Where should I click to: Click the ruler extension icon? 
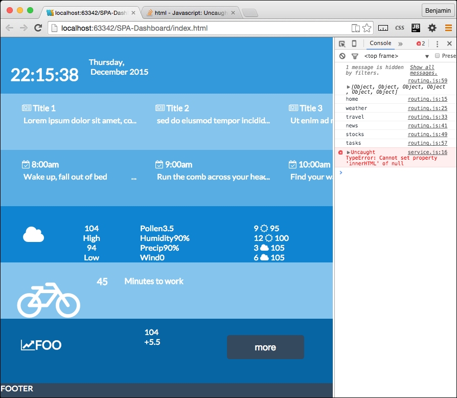(x=384, y=28)
